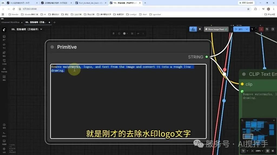Image resolution: width=277 pixels, height=155 pixels.
Task: Expand the workflow title dropdown chevron
Action: (x=41, y=29)
